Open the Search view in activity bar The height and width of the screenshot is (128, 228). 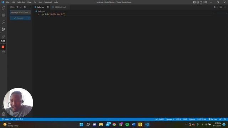pyautogui.click(x=4, y=22)
